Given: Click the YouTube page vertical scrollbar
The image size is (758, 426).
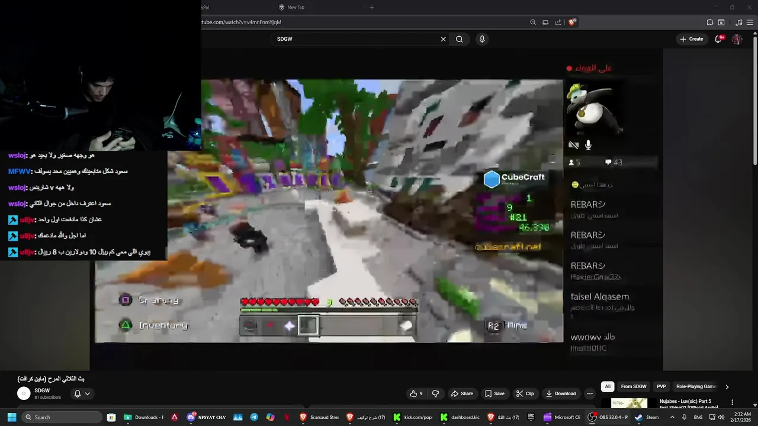Looking at the screenshot, I should [755, 101].
